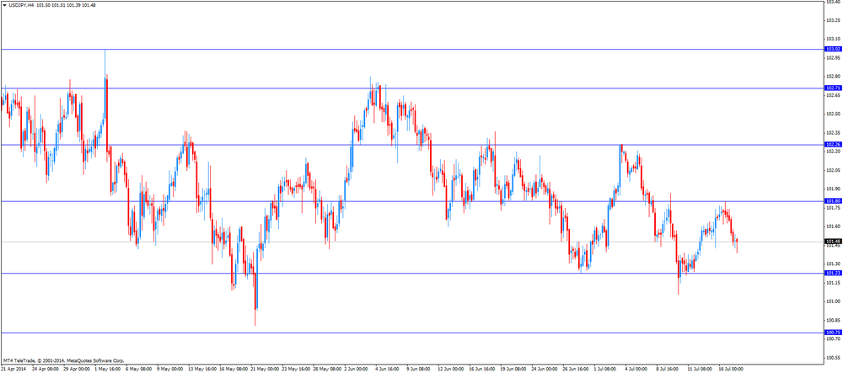Click the 101.30 price scale value

coord(833,264)
